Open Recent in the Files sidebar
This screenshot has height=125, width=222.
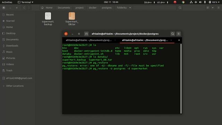(10, 15)
